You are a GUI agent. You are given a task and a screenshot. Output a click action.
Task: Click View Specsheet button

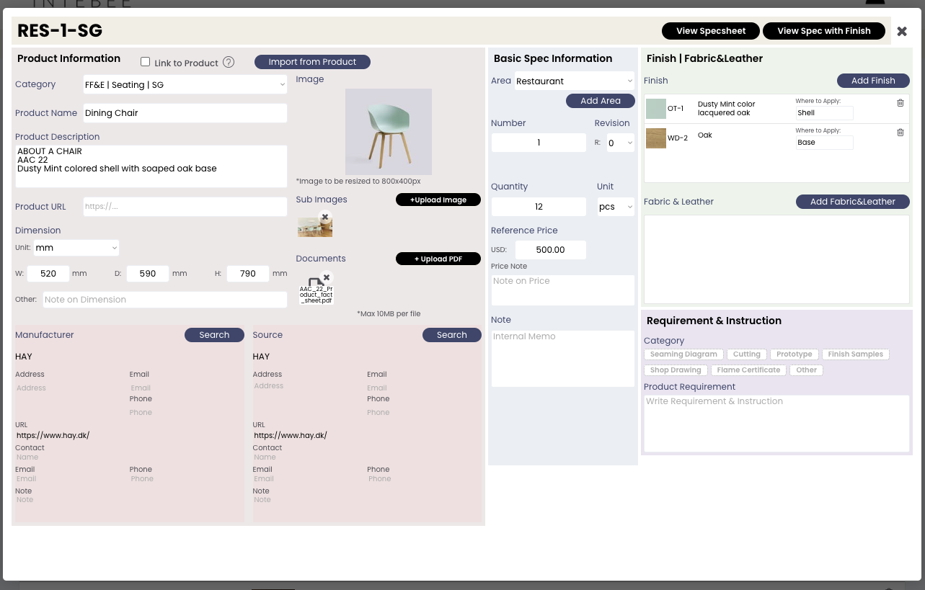[x=711, y=31]
